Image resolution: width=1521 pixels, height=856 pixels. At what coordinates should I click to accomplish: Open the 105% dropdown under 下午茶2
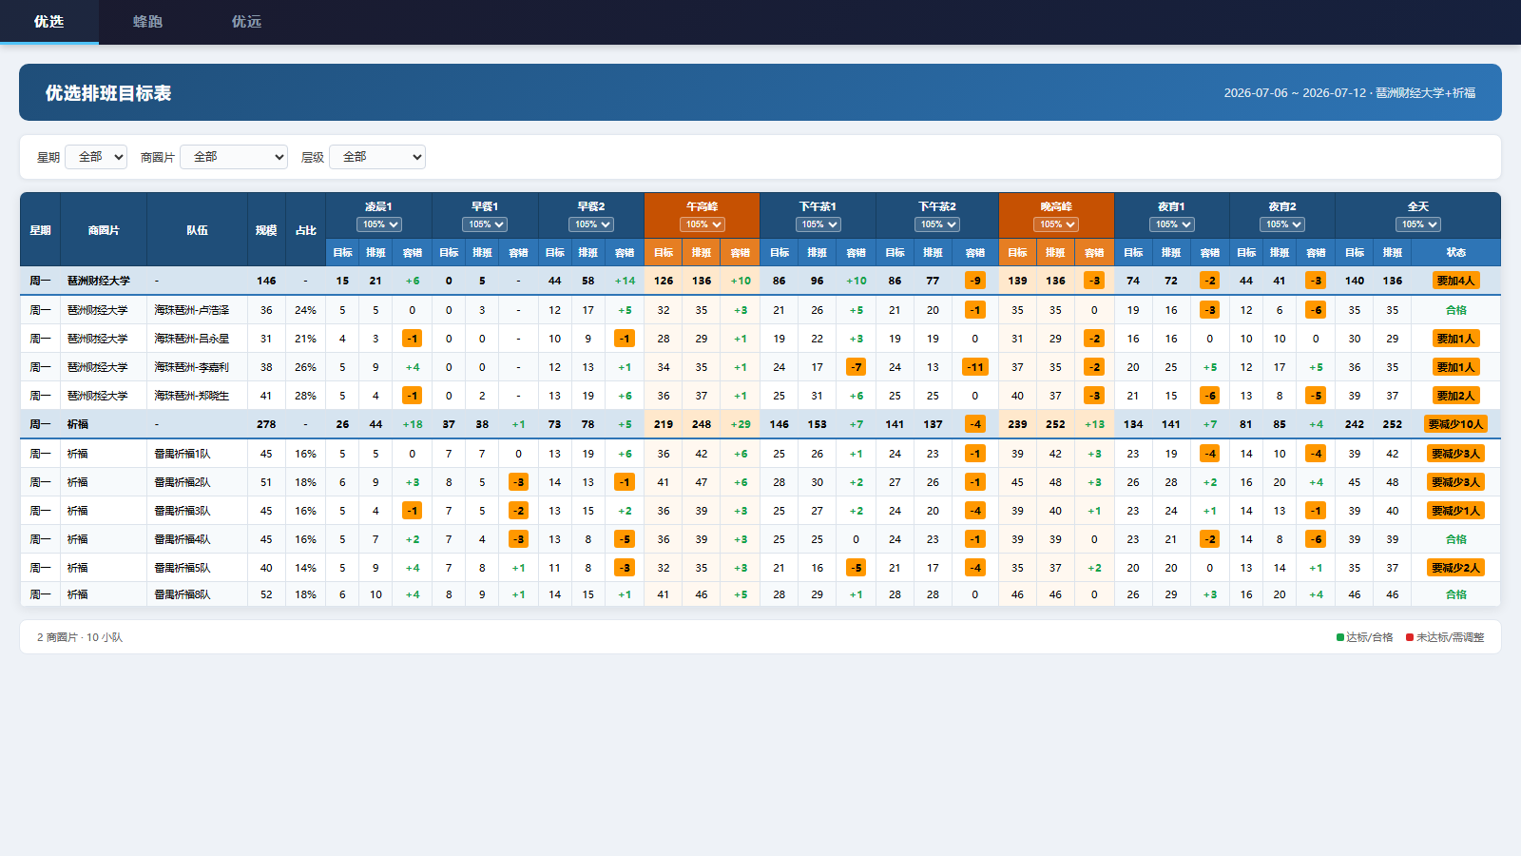coord(937,224)
